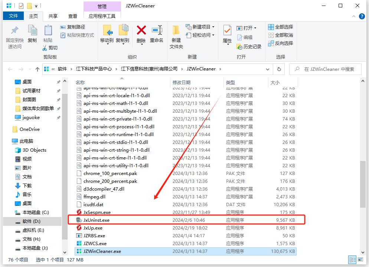Select JxUninst.exe in the file list
Image resolution: width=369 pixels, height=267 pixels.
pyautogui.click(x=97, y=220)
